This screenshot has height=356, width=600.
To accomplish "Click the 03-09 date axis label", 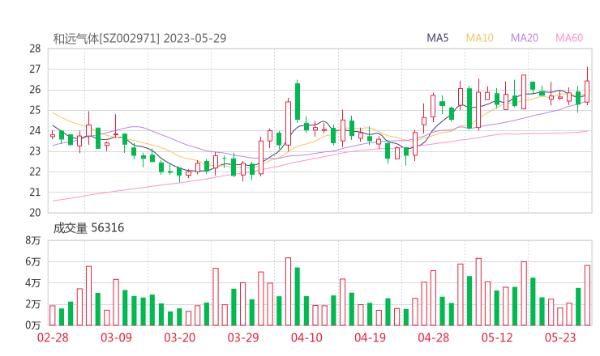I will pyautogui.click(x=116, y=337).
